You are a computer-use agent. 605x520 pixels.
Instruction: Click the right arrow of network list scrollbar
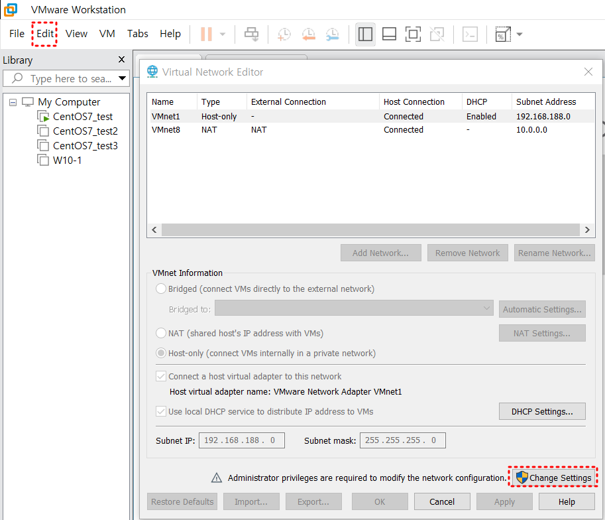[x=587, y=230]
